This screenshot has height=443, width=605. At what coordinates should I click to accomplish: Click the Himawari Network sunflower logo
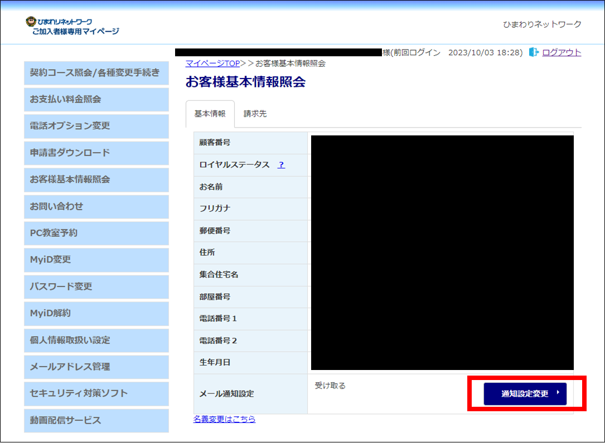31,22
